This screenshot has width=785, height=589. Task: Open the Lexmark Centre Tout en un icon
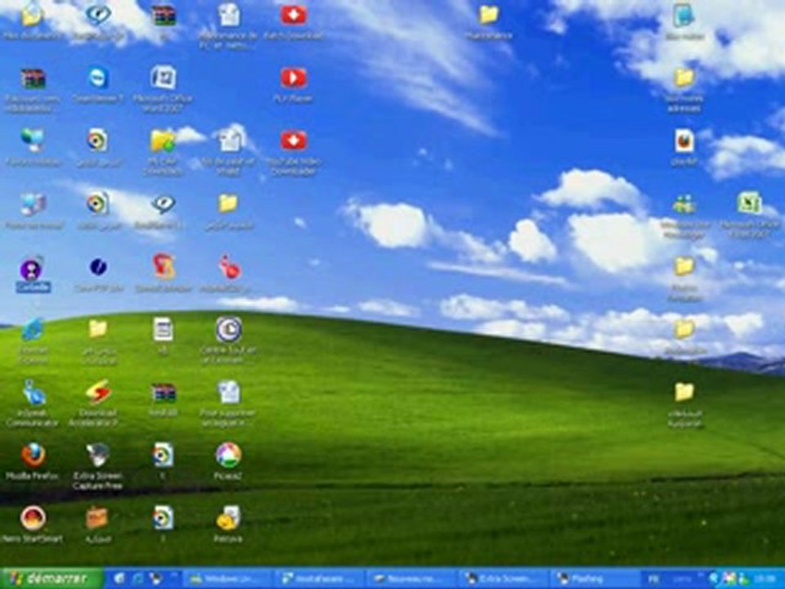[x=228, y=341]
